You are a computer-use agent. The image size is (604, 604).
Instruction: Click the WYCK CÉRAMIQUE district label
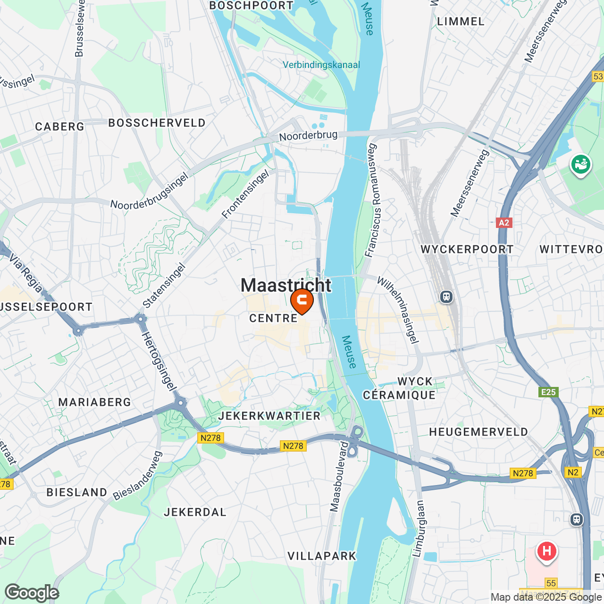(x=399, y=388)
